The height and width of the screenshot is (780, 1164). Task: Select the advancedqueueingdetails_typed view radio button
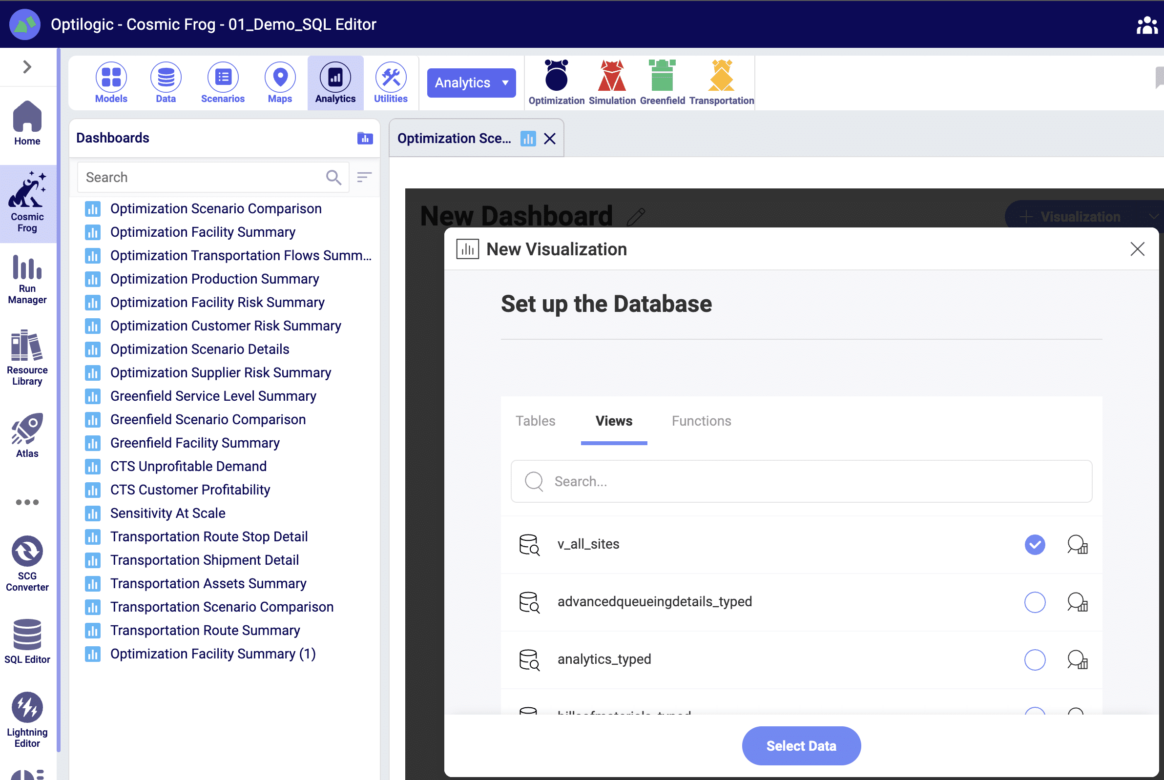coord(1035,602)
